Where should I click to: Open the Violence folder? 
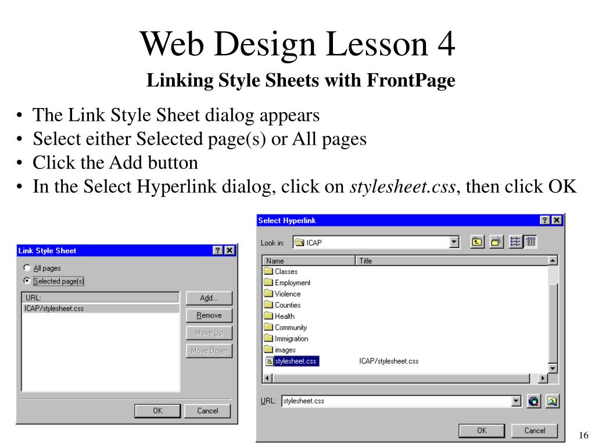tap(283, 294)
